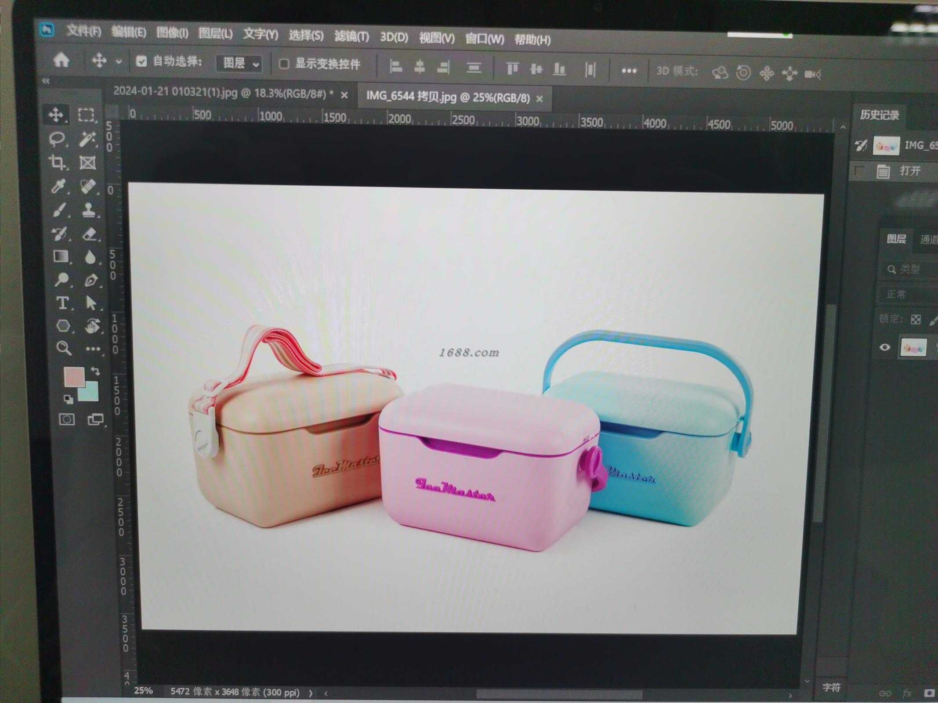Image resolution: width=938 pixels, height=703 pixels.
Task: Select the Horizontal Type tool
Action: tap(62, 303)
